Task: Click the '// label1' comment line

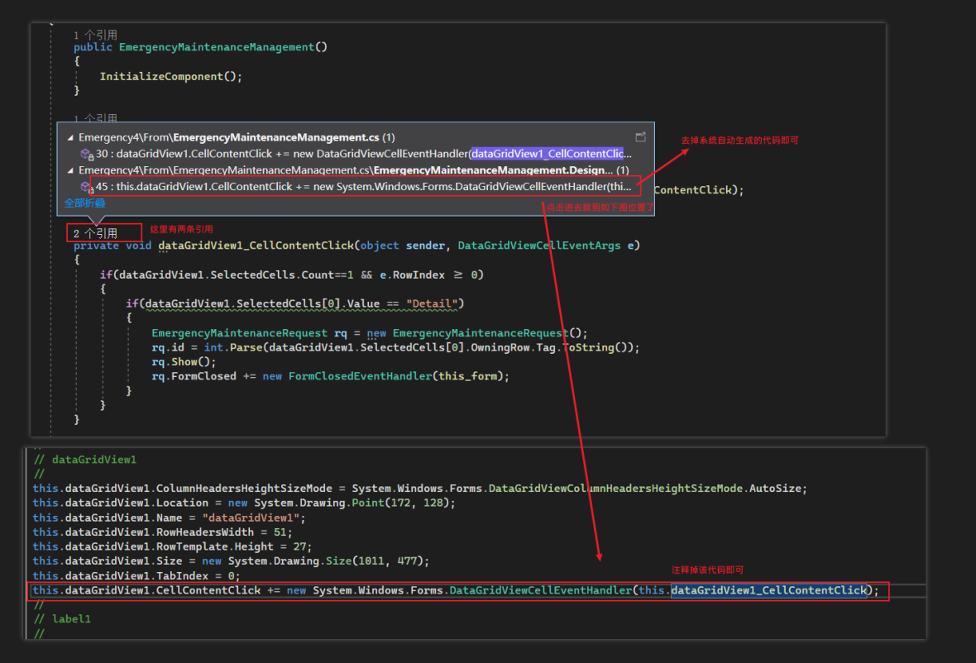Action: [x=62, y=619]
